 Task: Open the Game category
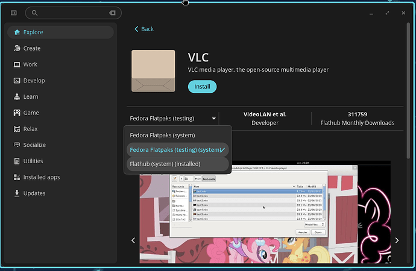click(x=60, y=113)
